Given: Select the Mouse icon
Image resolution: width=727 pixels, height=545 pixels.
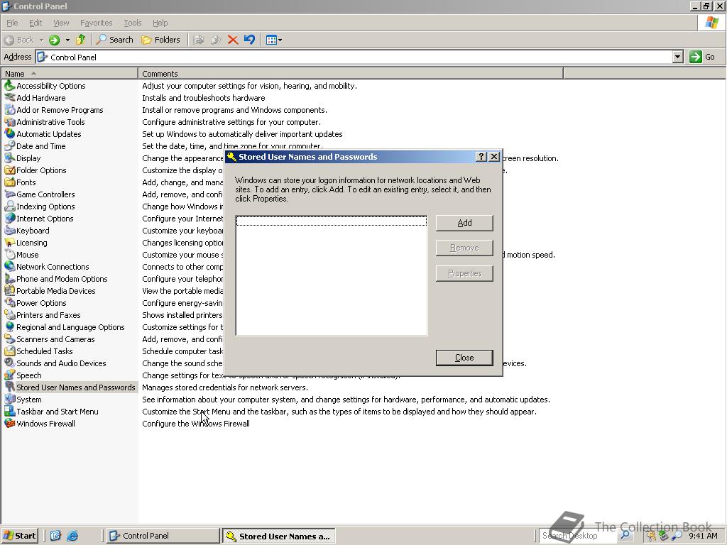Looking at the screenshot, I should (x=10, y=255).
